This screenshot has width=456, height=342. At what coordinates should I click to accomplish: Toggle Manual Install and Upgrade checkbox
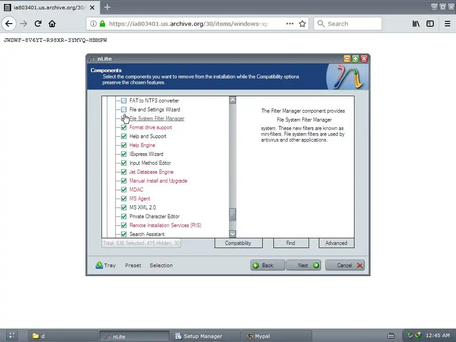pyautogui.click(x=124, y=181)
